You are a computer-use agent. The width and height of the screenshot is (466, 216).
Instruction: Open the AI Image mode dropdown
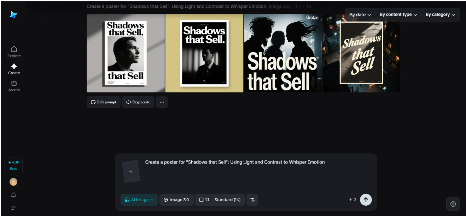[139, 200]
